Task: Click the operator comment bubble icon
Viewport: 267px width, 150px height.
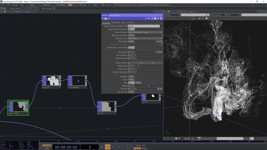Action: (x=149, y=18)
